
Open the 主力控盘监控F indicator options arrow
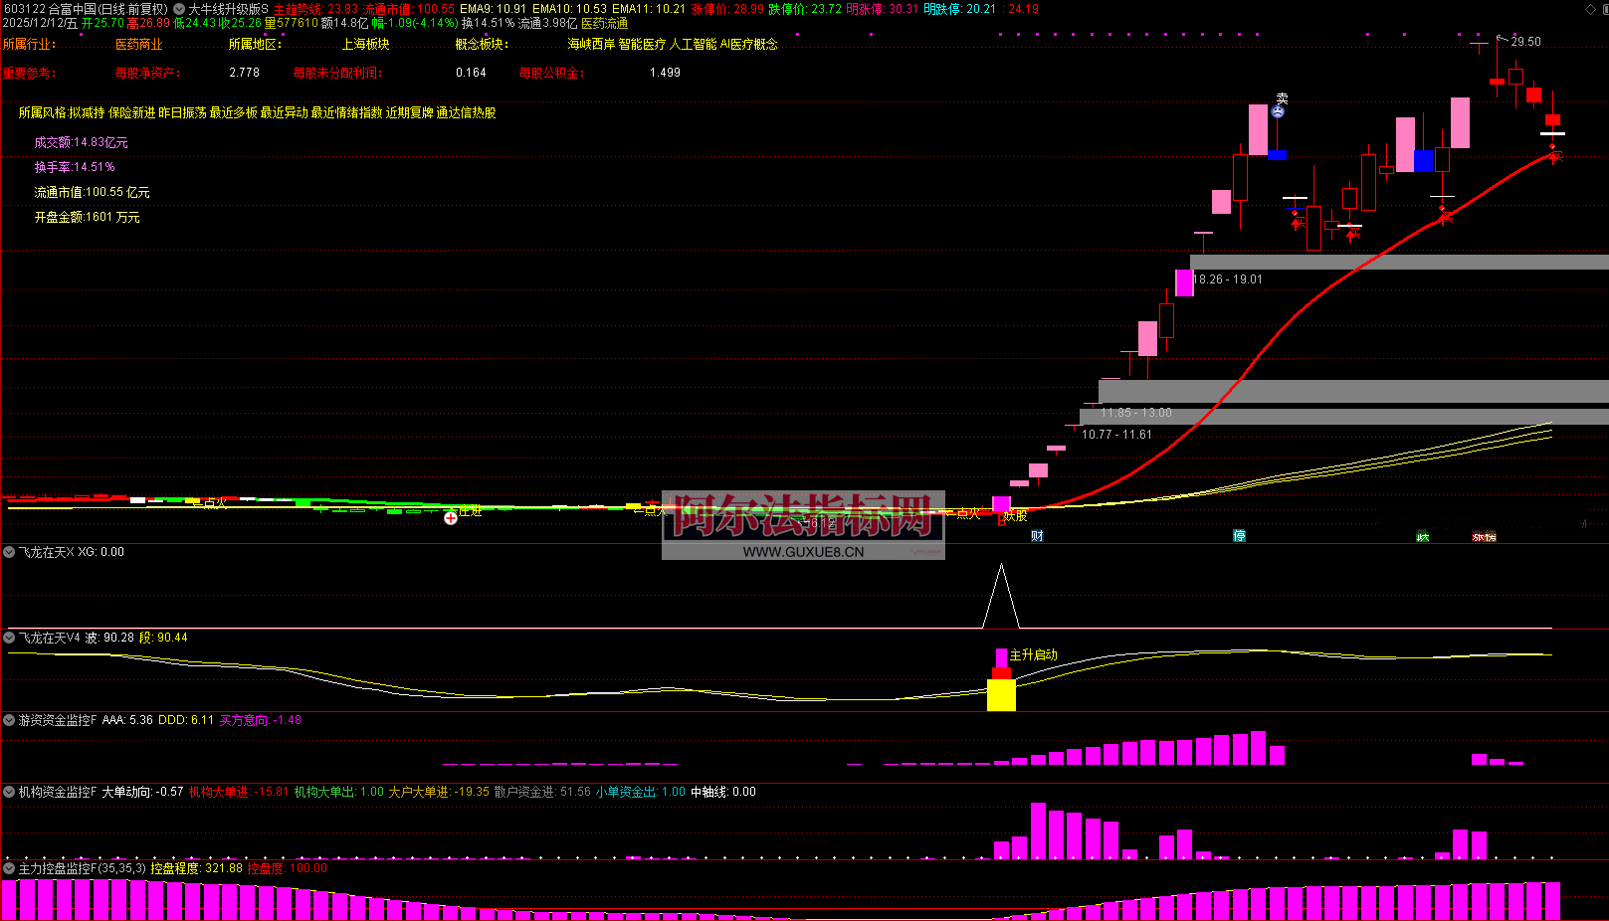(9, 868)
